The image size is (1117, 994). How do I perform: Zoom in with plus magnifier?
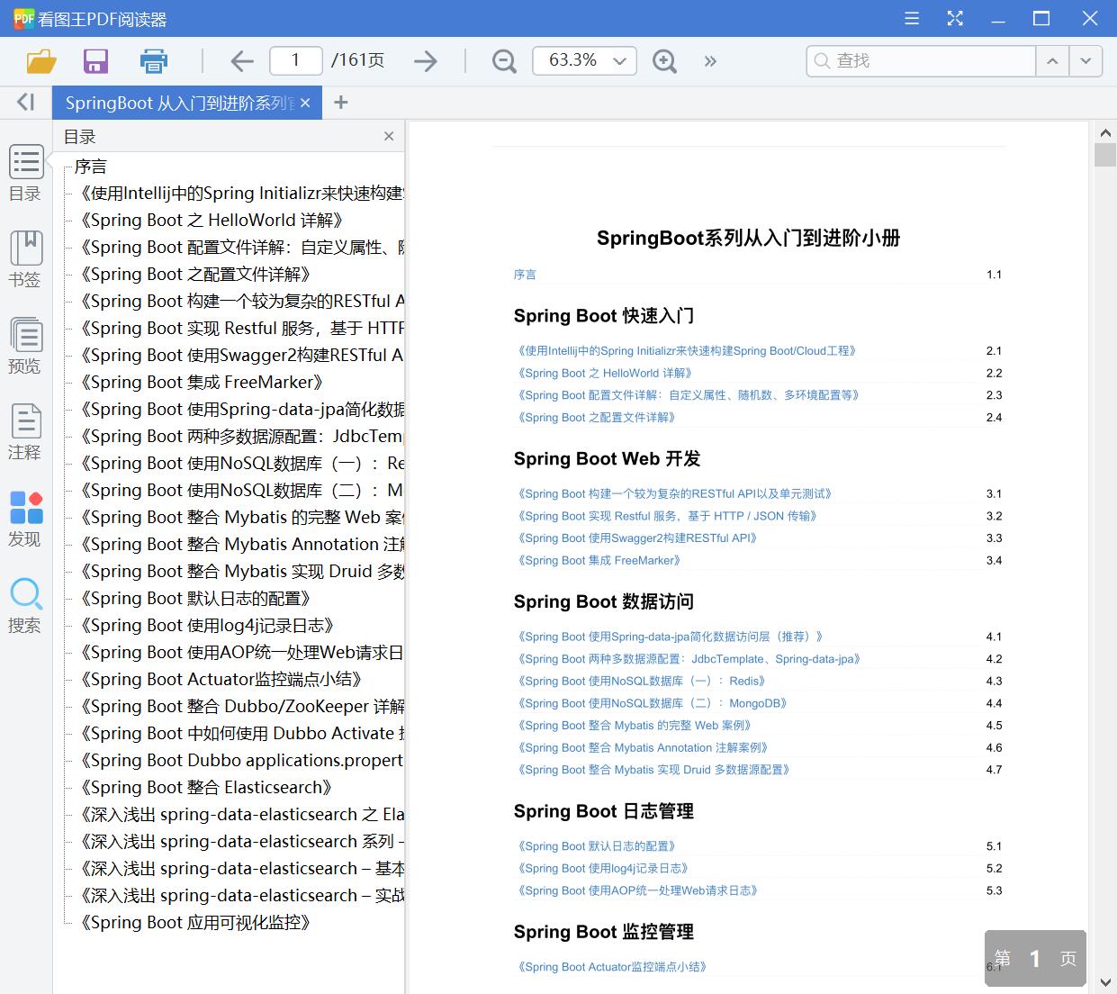coord(664,60)
